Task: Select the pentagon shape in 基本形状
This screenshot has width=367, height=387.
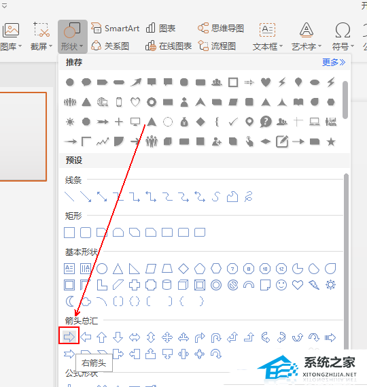Action: pos(200,269)
